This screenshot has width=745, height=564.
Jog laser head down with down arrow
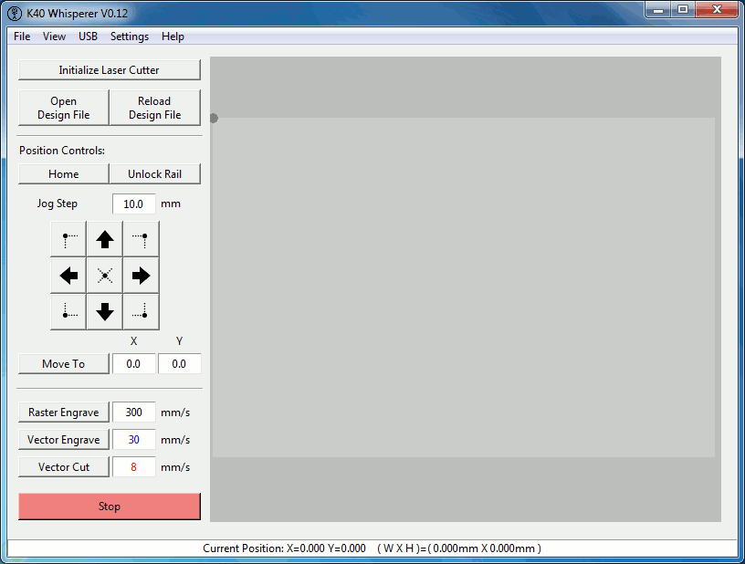click(x=104, y=312)
